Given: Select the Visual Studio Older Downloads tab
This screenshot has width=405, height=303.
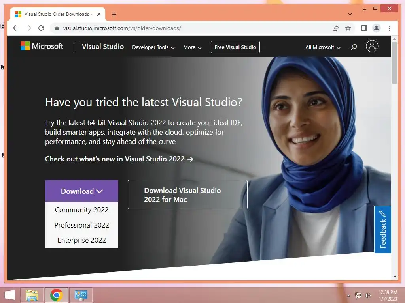Looking at the screenshot, I should [x=58, y=14].
